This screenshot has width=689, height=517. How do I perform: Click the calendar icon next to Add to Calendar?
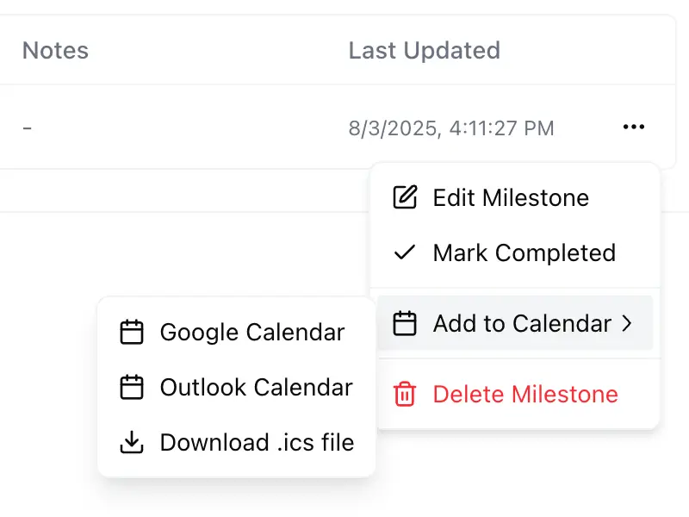[404, 323]
